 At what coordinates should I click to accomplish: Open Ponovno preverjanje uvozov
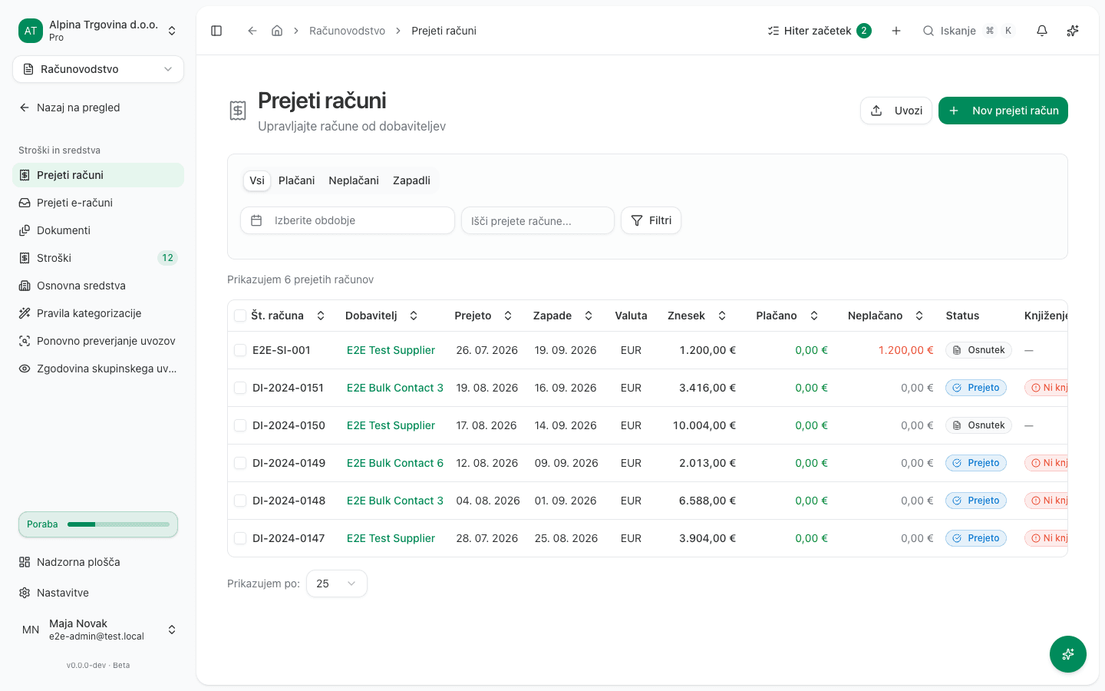point(98,341)
